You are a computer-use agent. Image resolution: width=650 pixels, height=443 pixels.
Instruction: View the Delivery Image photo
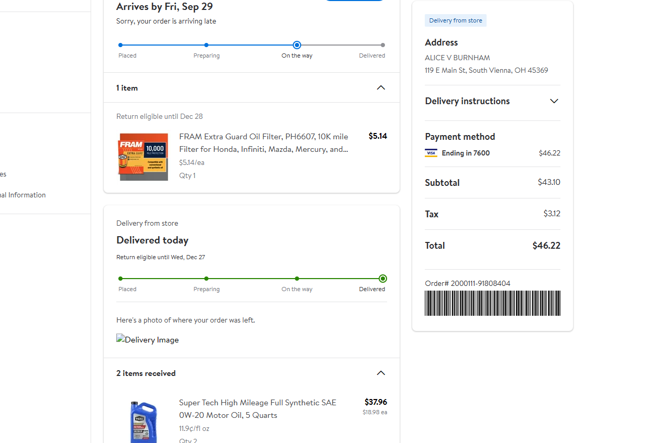(148, 340)
